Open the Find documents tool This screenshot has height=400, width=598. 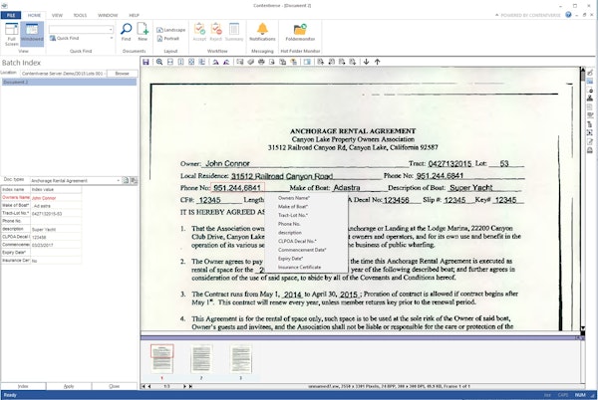click(126, 32)
